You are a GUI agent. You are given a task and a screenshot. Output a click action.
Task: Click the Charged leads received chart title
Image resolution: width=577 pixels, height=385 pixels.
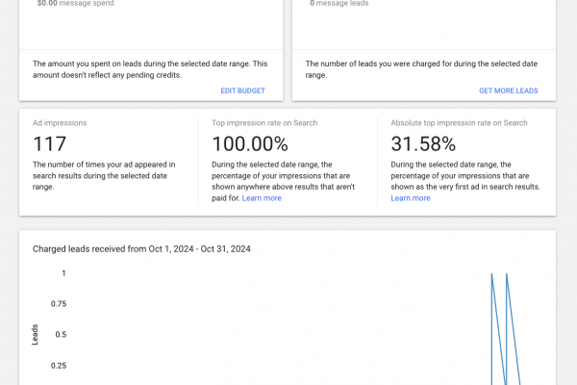(142, 248)
